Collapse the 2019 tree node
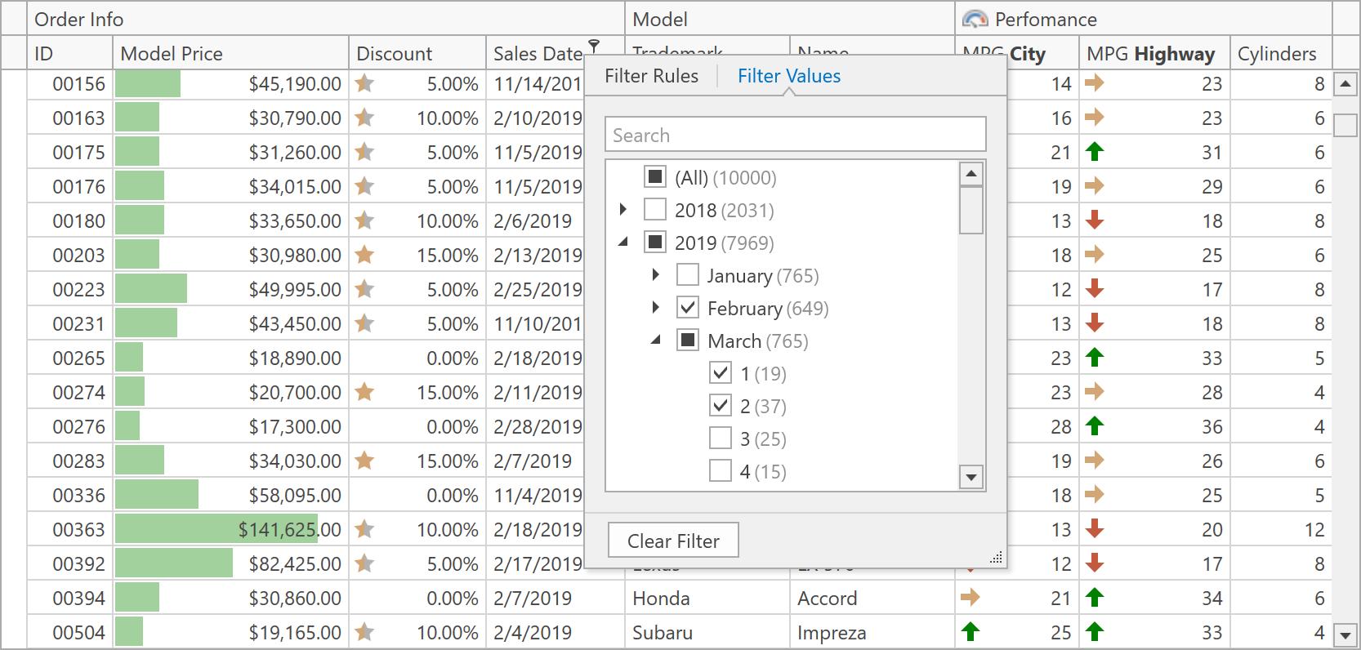The width and height of the screenshot is (1361, 650). click(x=623, y=243)
